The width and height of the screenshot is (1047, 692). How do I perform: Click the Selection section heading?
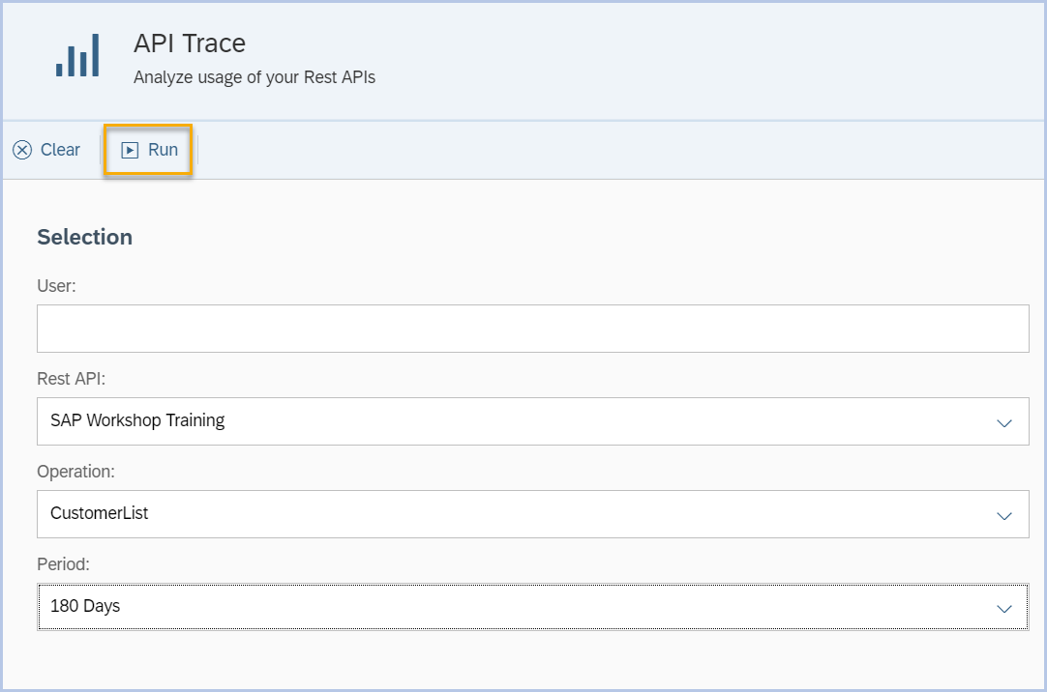[84, 237]
